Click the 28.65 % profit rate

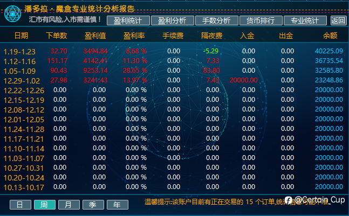(135, 71)
